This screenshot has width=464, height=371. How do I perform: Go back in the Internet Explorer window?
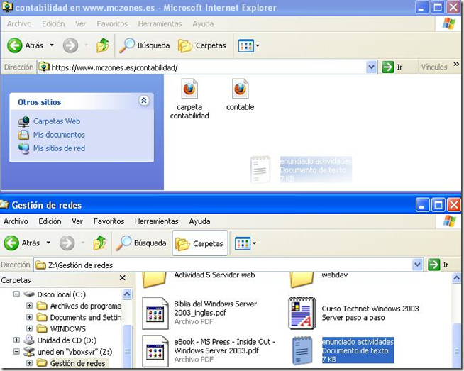coord(25,45)
